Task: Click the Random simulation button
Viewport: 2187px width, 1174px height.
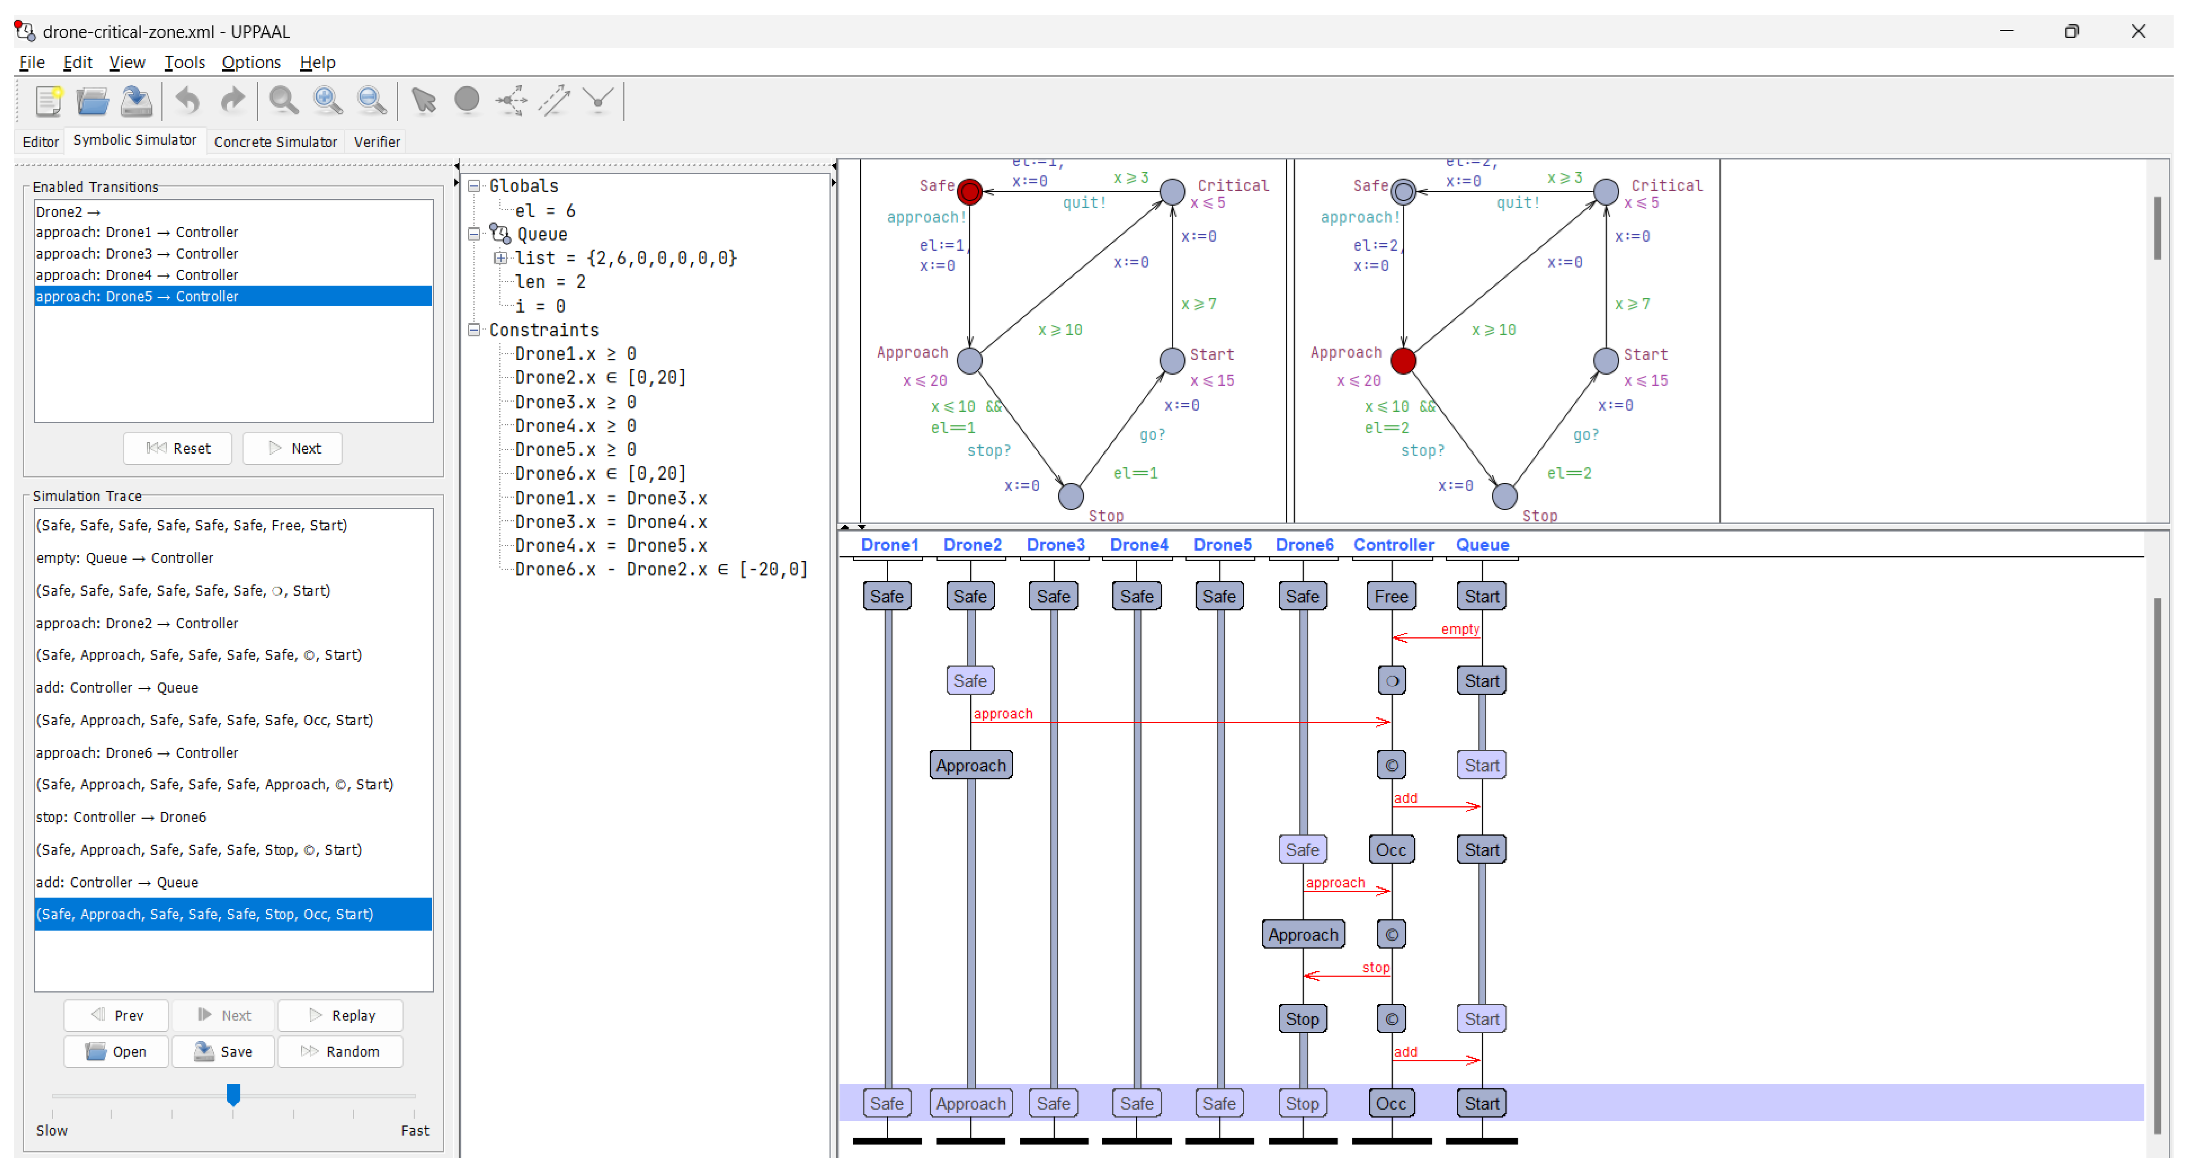Action: coord(340,1052)
